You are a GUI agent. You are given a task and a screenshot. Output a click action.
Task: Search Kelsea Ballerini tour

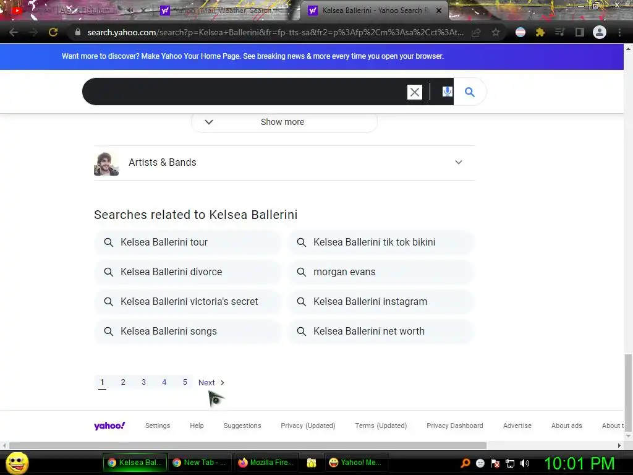pos(188,242)
